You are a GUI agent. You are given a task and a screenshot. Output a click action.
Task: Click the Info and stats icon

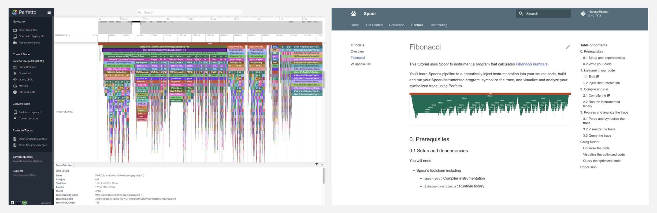tap(15, 92)
